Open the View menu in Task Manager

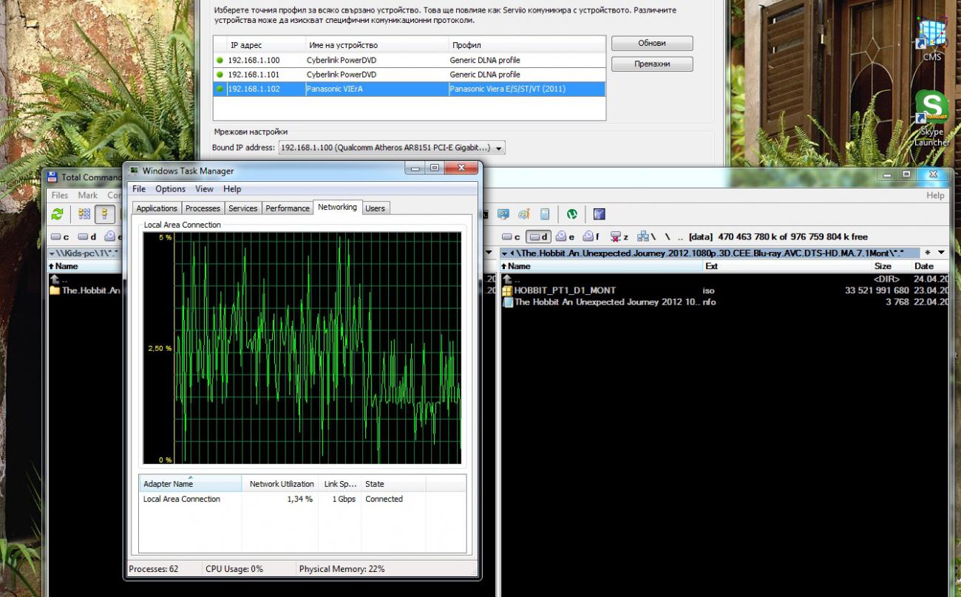pyautogui.click(x=204, y=189)
